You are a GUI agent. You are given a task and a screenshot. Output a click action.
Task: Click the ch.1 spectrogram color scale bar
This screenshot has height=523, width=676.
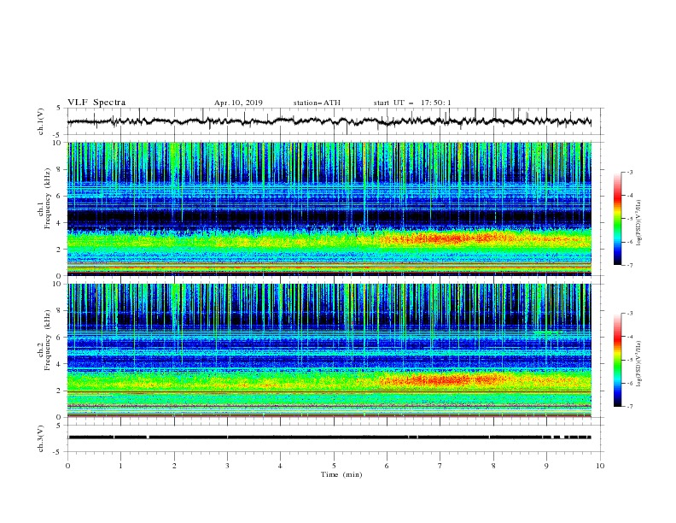(617, 218)
